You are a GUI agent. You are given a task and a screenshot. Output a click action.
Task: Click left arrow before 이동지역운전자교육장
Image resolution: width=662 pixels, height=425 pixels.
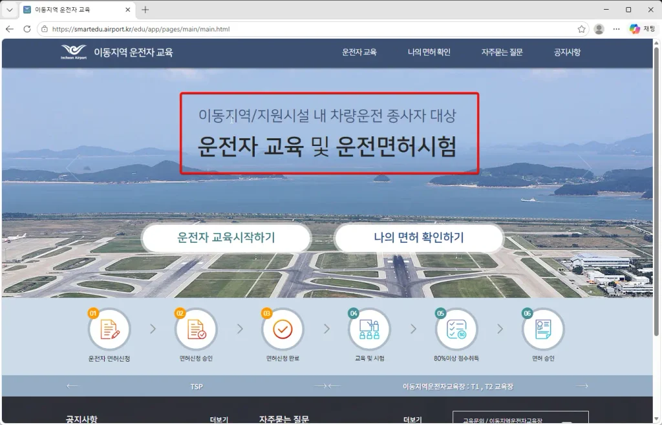click(x=334, y=386)
